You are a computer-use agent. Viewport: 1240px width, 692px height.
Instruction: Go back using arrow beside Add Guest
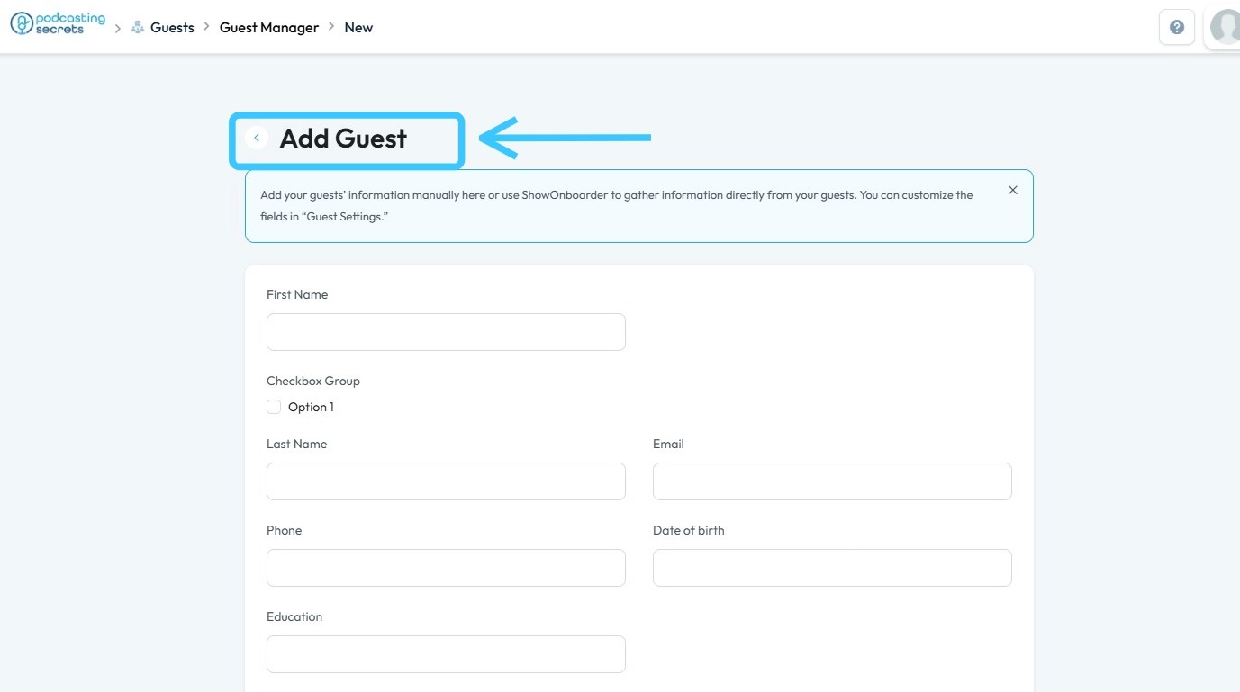[257, 138]
